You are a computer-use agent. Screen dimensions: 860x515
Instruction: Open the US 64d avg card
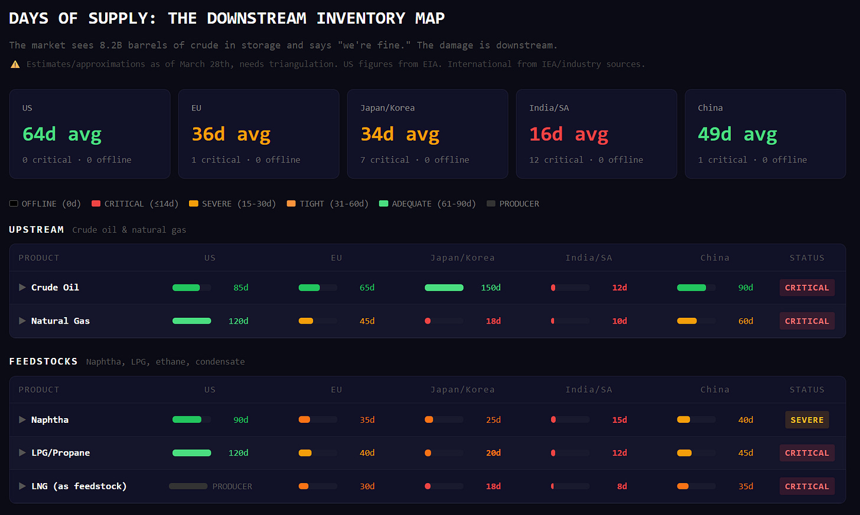coord(90,134)
